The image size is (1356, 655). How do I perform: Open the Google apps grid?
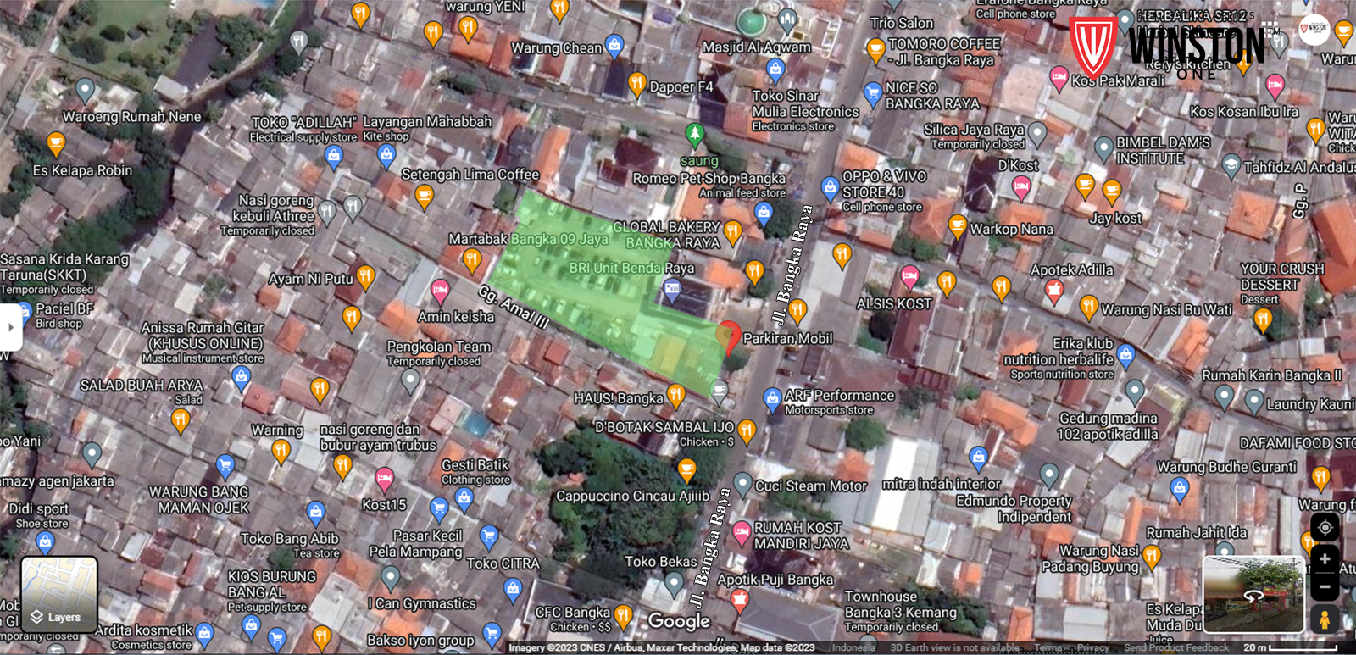(x=1270, y=29)
